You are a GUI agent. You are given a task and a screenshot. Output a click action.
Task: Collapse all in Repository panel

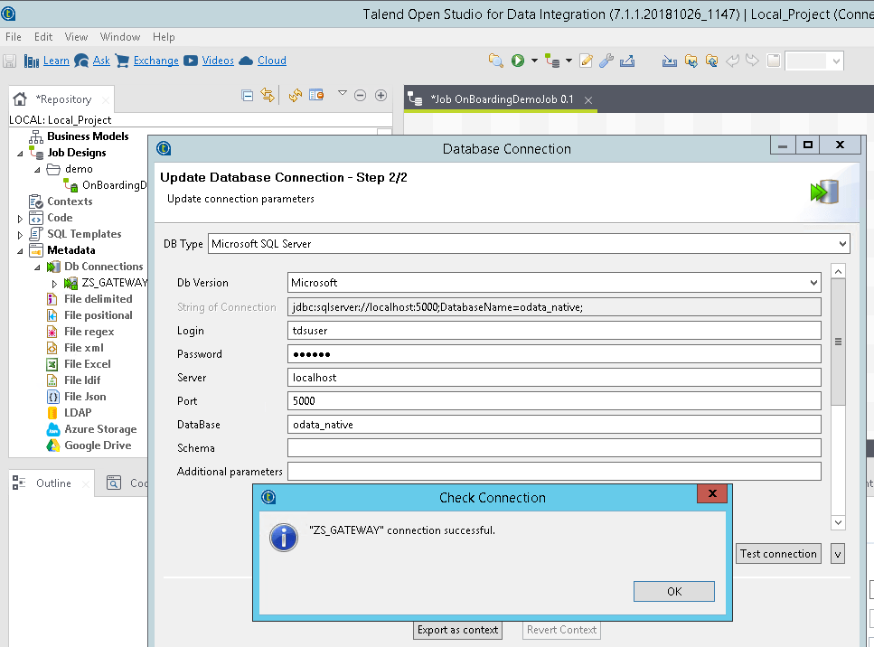(248, 95)
